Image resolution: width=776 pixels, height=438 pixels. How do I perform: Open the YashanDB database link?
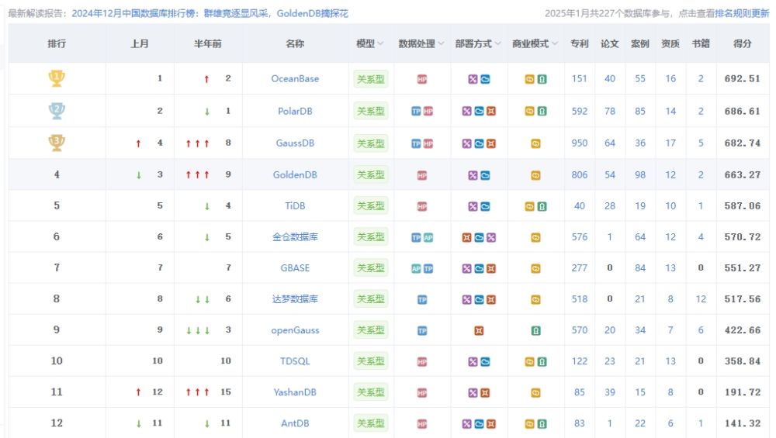295,392
